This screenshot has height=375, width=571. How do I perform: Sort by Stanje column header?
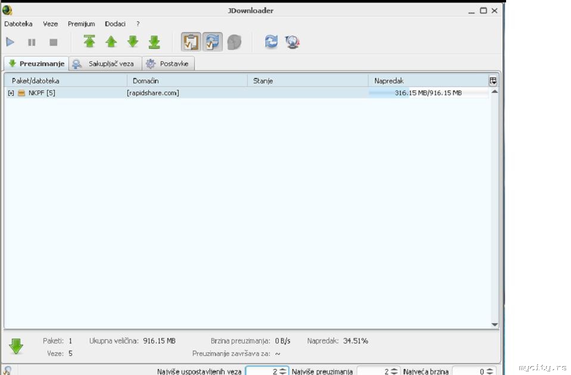point(308,81)
